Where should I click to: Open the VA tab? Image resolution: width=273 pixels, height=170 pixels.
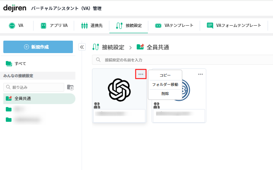pos(16,25)
